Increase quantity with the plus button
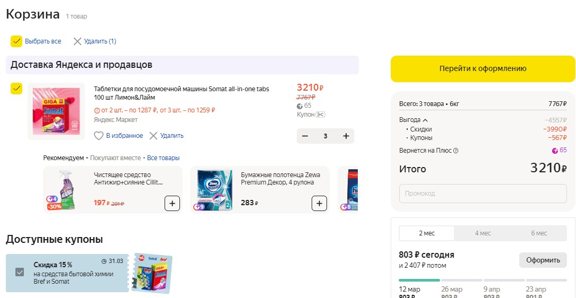The height and width of the screenshot is (298, 576). 346,136
